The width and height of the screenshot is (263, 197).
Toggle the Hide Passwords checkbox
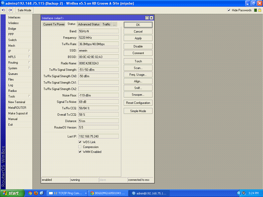click(229, 10)
